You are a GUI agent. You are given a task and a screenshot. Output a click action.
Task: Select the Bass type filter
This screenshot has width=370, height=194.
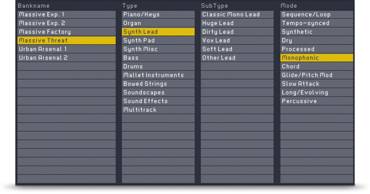(x=158, y=58)
